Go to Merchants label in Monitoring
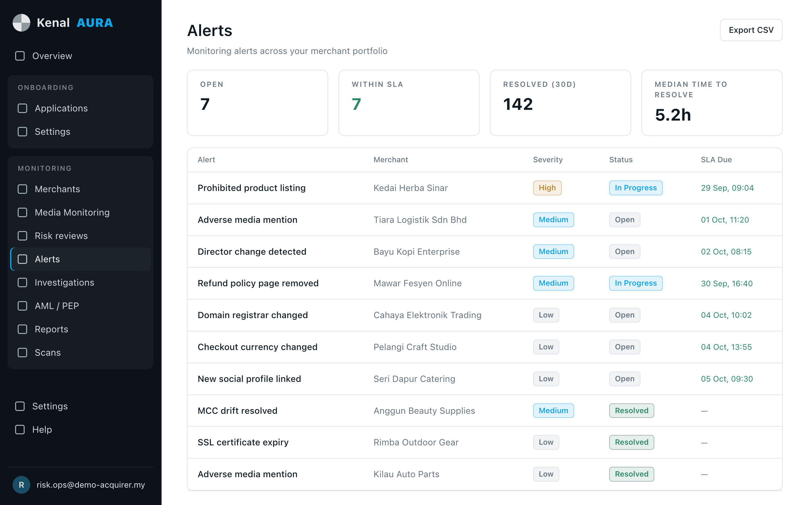 tap(57, 189)
